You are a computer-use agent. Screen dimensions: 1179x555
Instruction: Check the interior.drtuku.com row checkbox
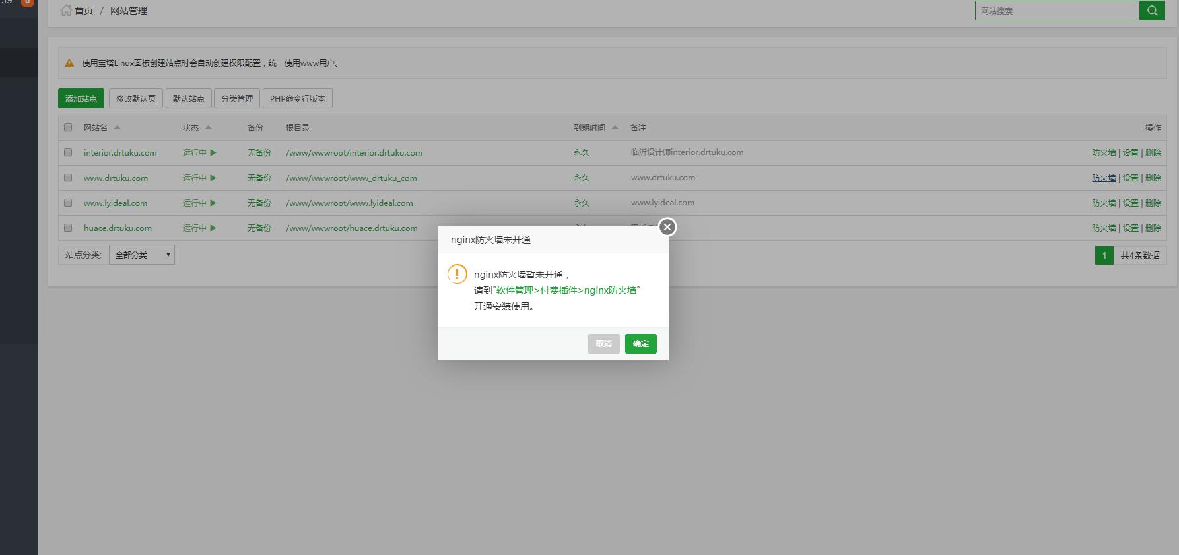pos(68,152)
